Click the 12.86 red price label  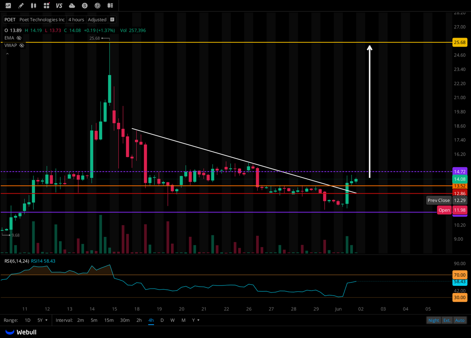point(460,193)
